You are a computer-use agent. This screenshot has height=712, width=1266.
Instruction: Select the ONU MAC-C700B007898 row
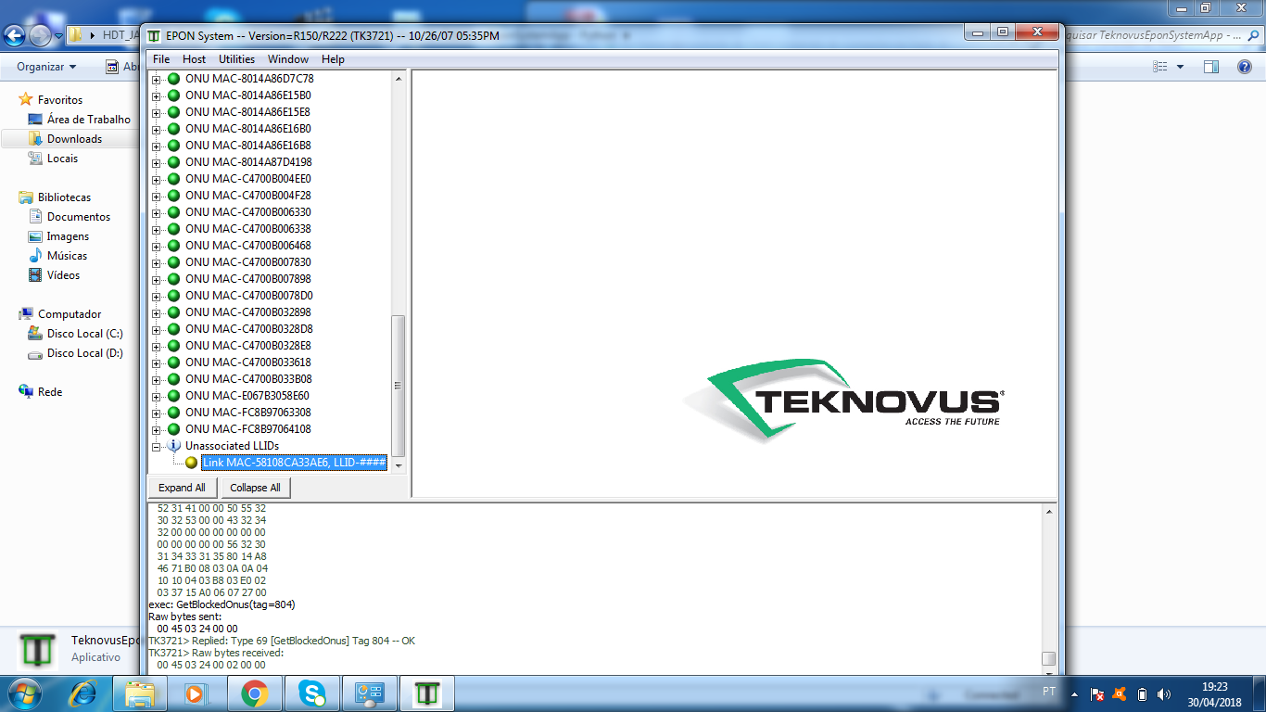248,279
